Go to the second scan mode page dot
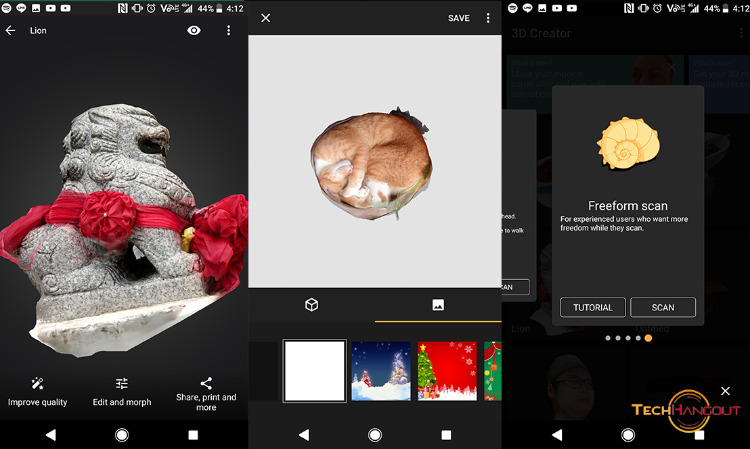 (x=618, y=338)
